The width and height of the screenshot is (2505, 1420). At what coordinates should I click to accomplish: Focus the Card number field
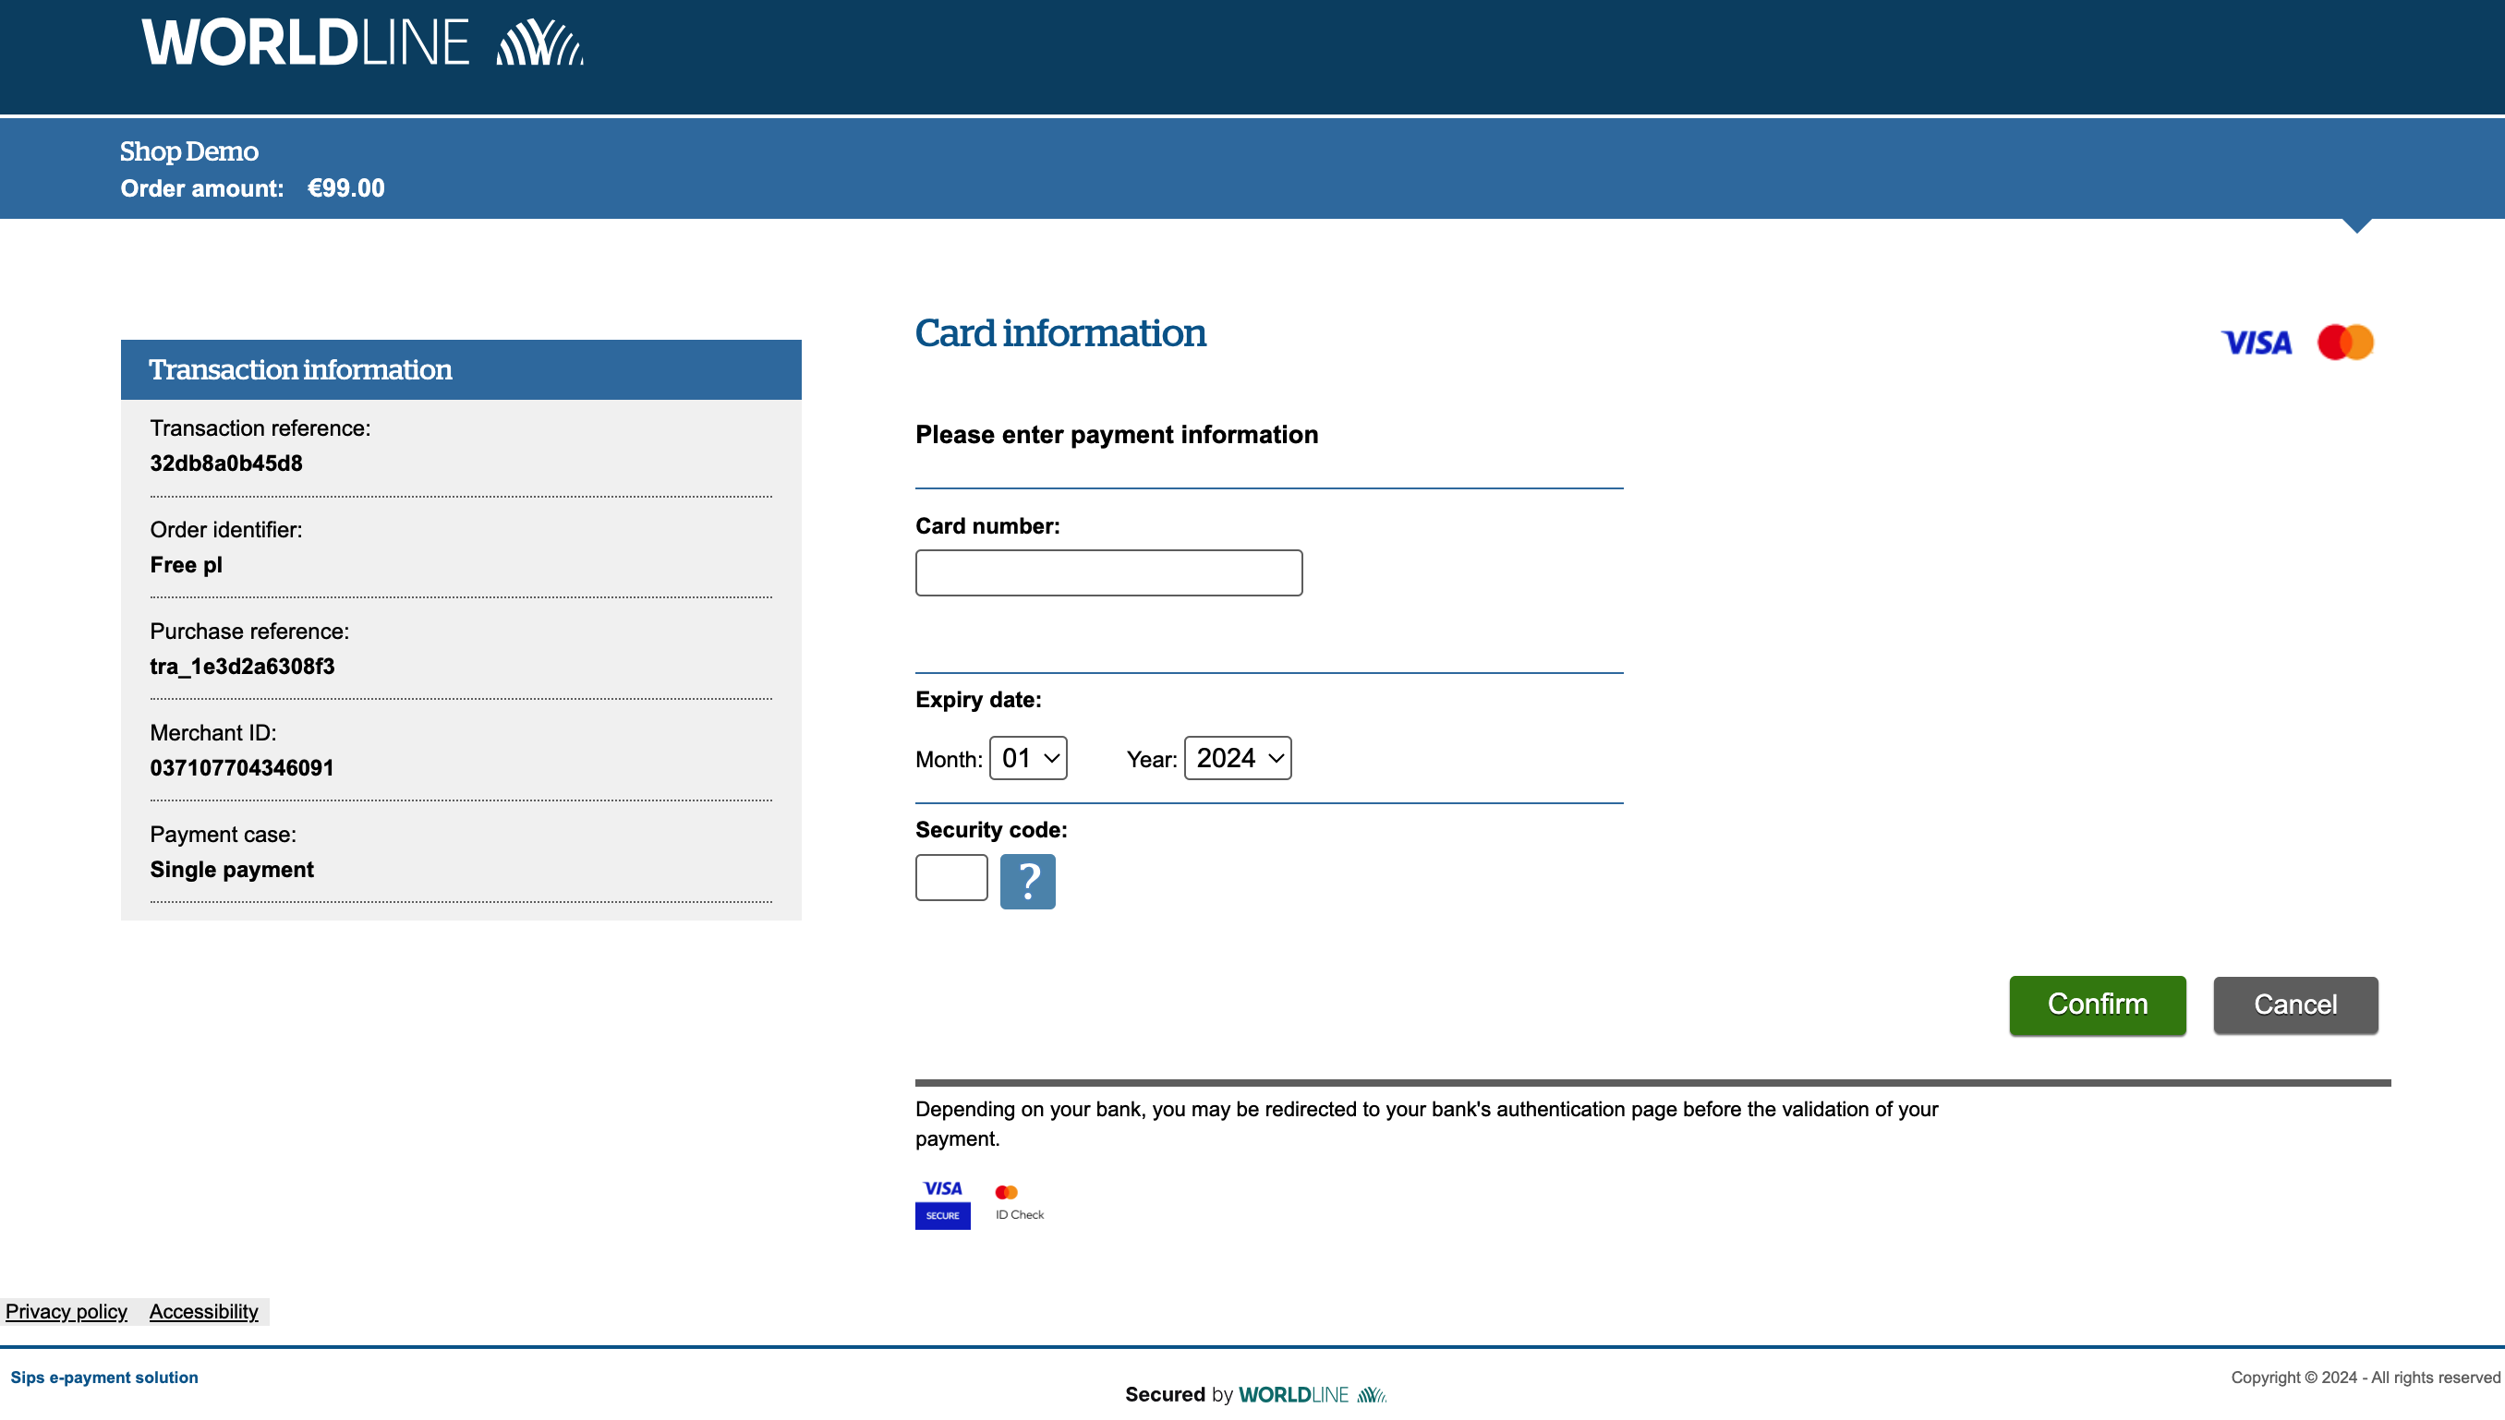click(1108, 572)
